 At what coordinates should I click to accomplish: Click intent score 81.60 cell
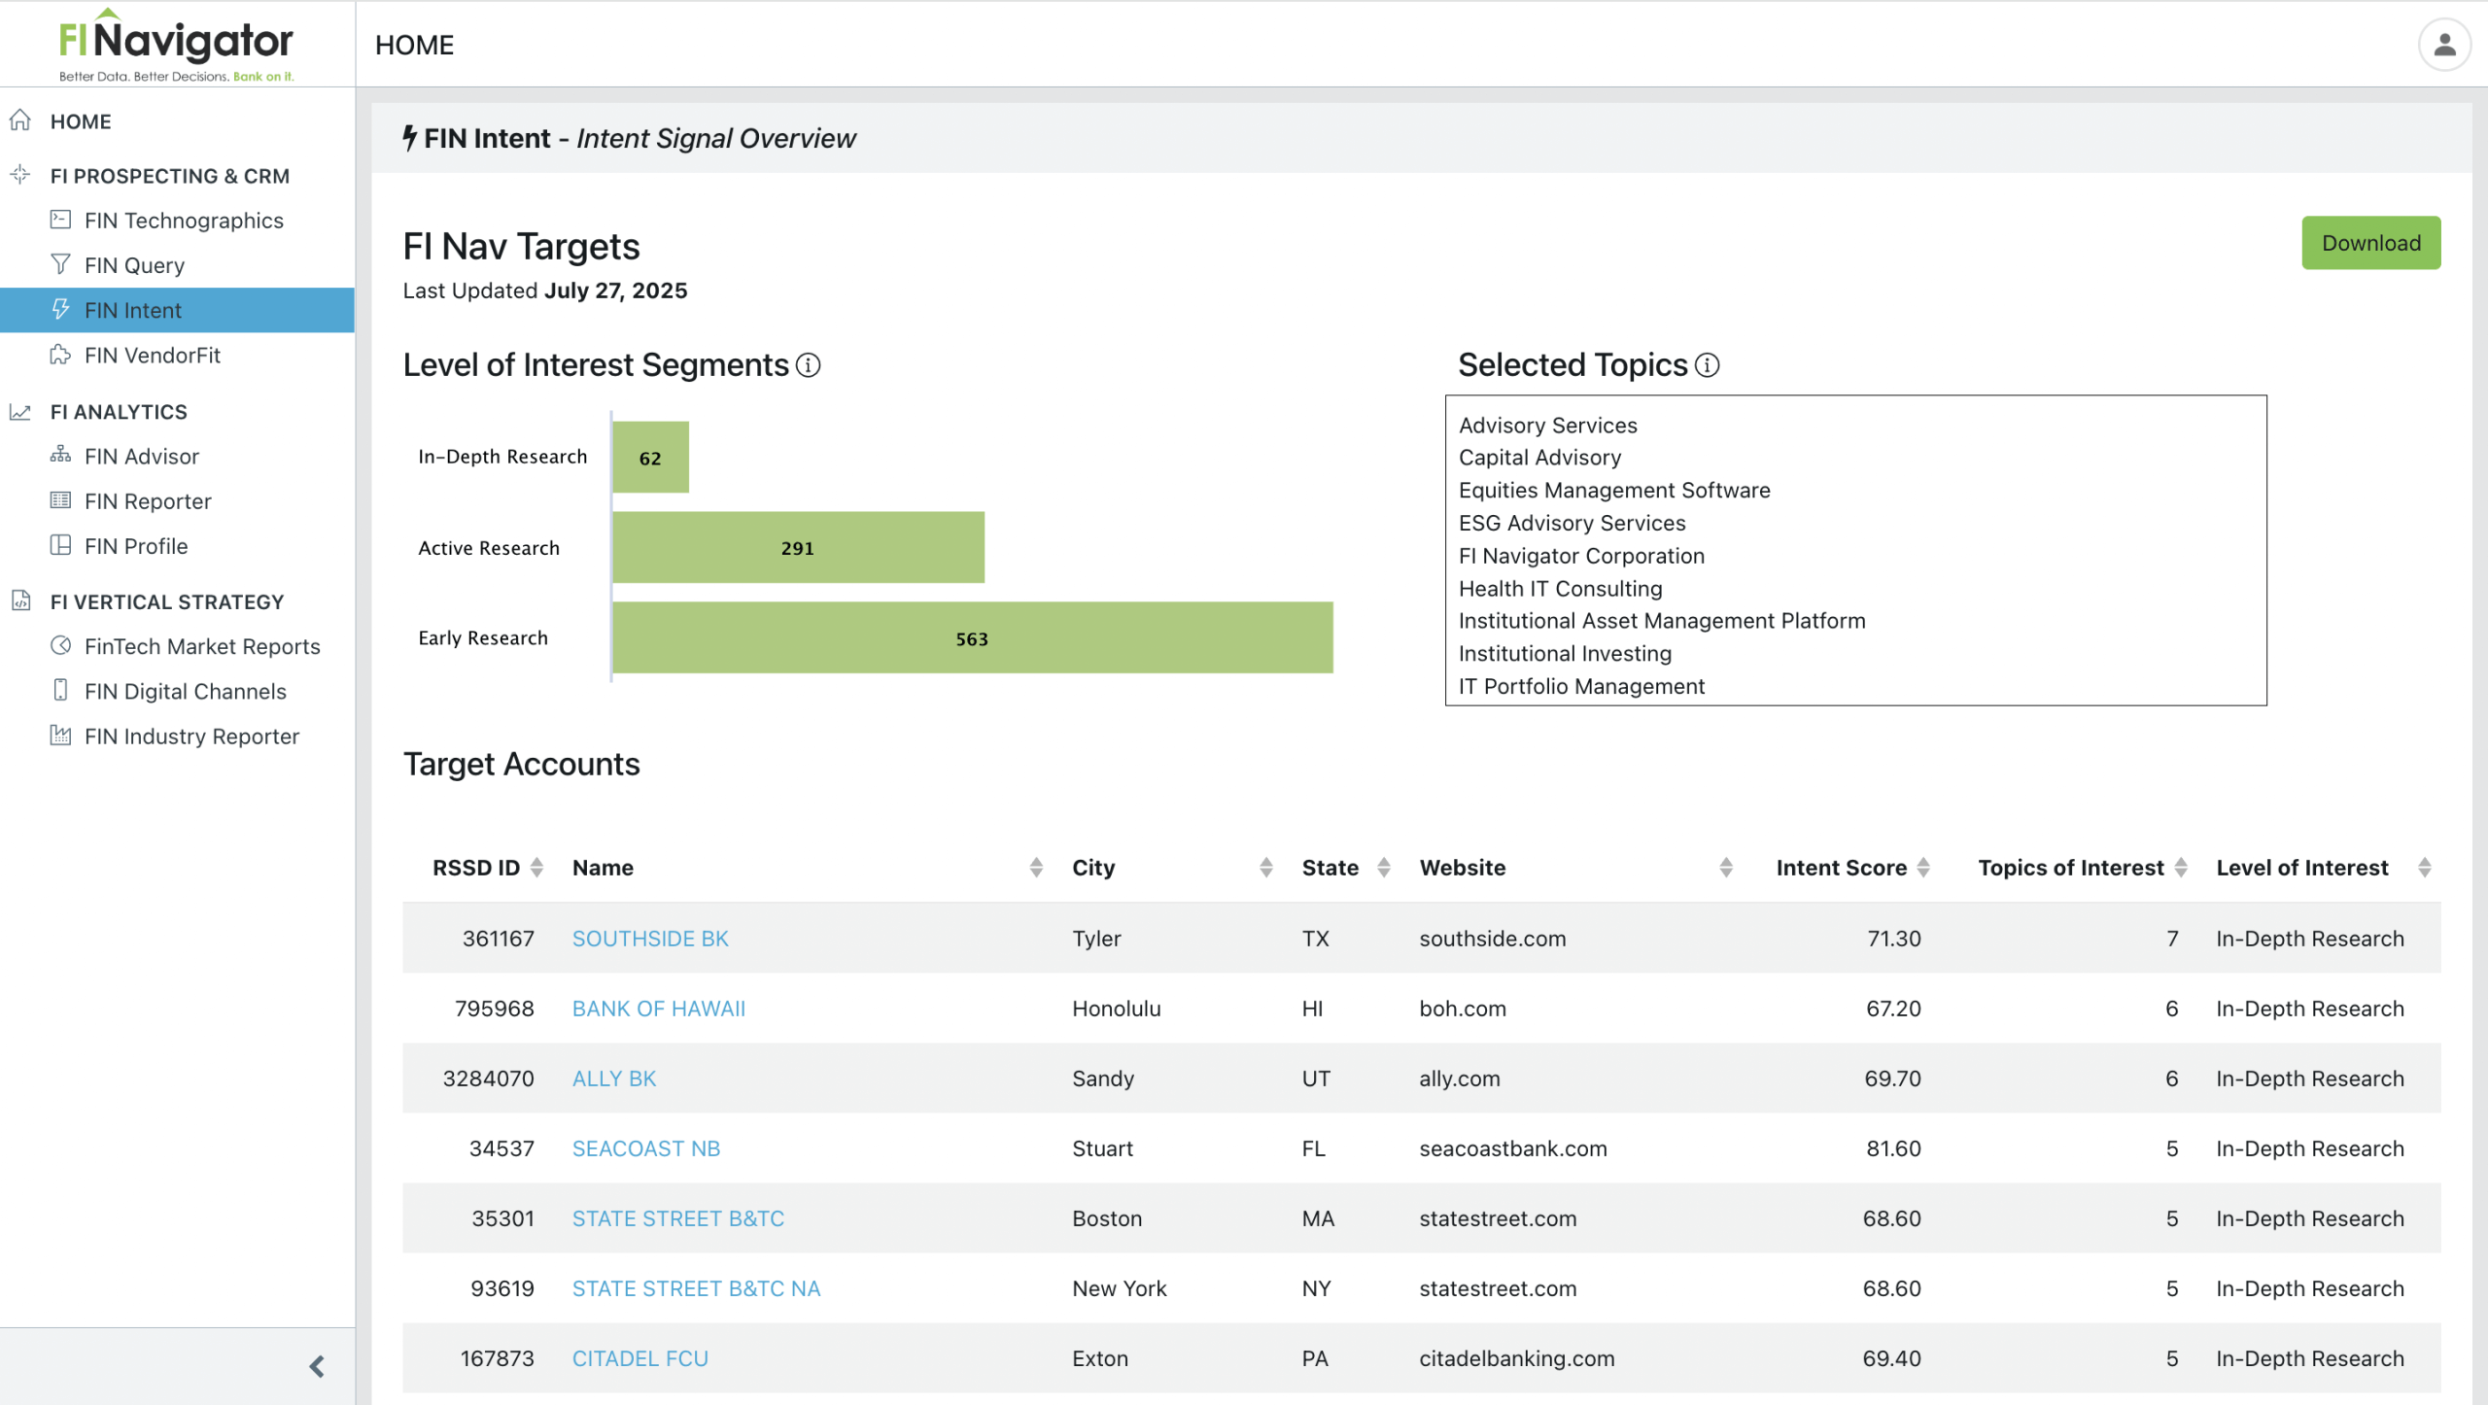(1893, 1148)
